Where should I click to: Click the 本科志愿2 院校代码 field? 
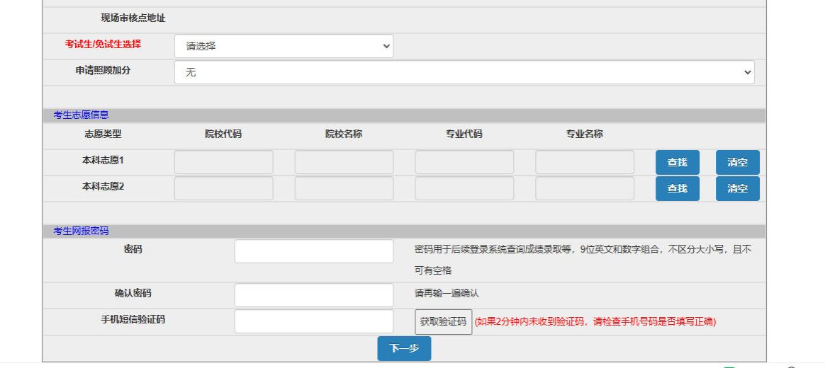pos(223,188)
